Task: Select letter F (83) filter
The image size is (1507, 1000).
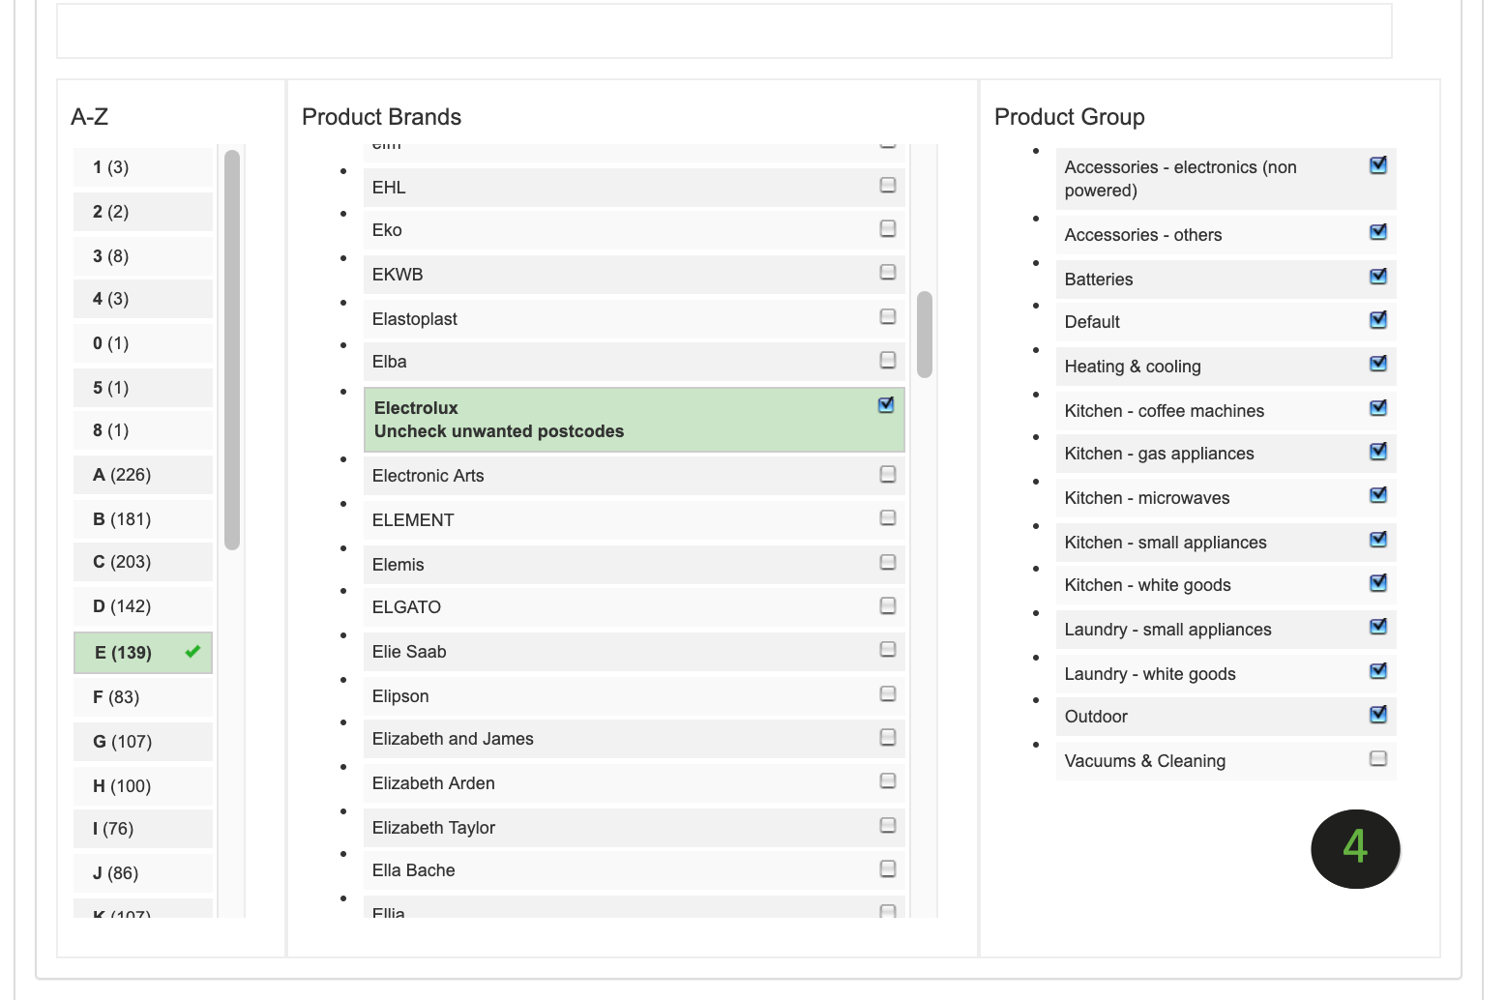Action: [x=143, y=697]
